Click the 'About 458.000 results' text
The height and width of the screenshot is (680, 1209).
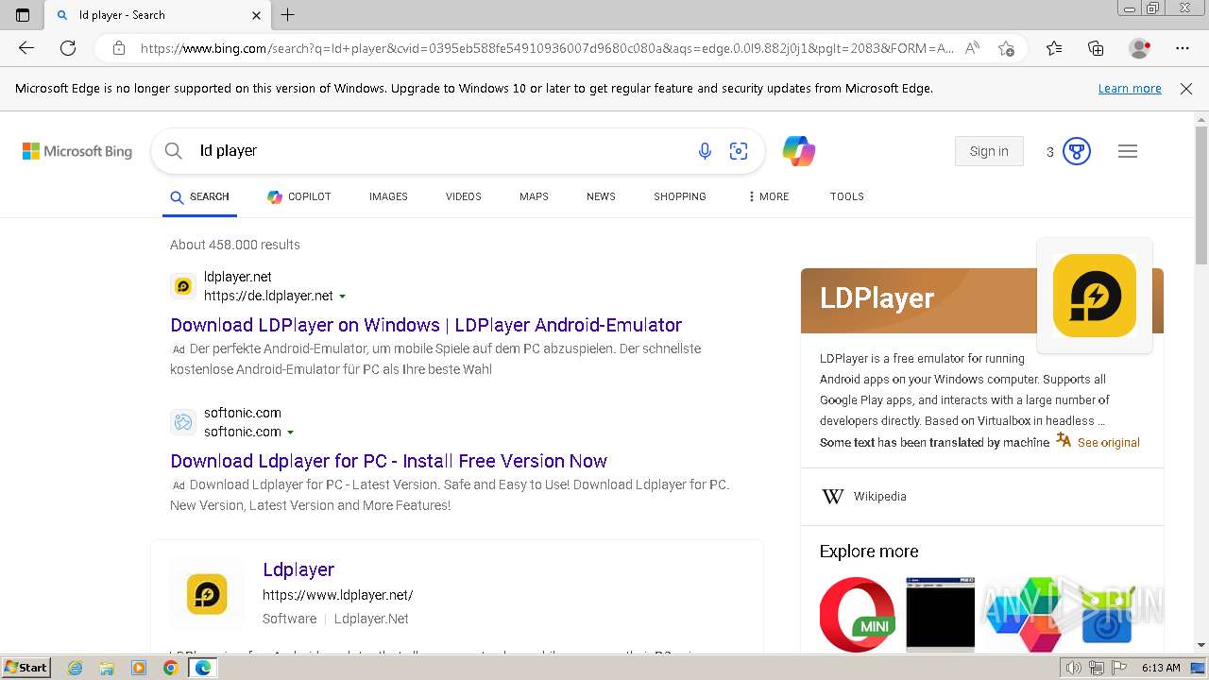[x=235, y=245]
